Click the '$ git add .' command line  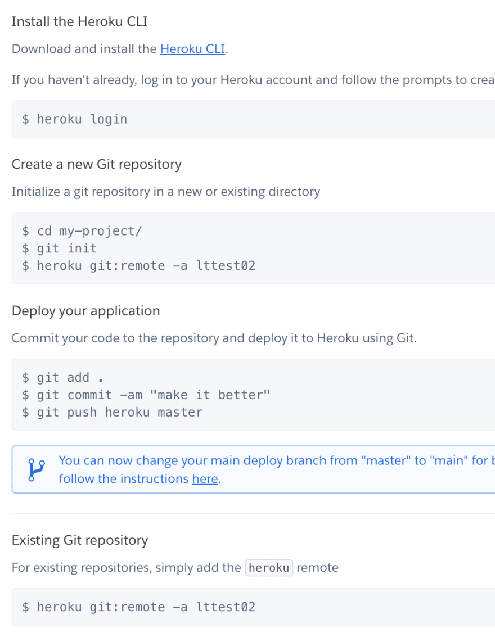62,378
